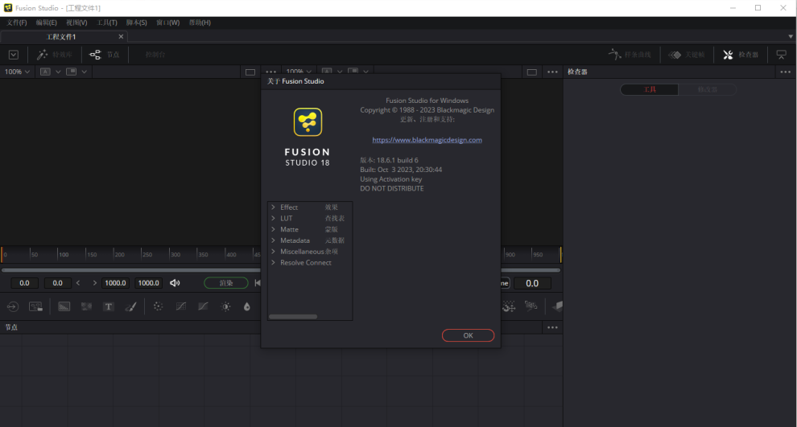Expand the Matte tree category
797x427 pixels.
pos(273,229)
